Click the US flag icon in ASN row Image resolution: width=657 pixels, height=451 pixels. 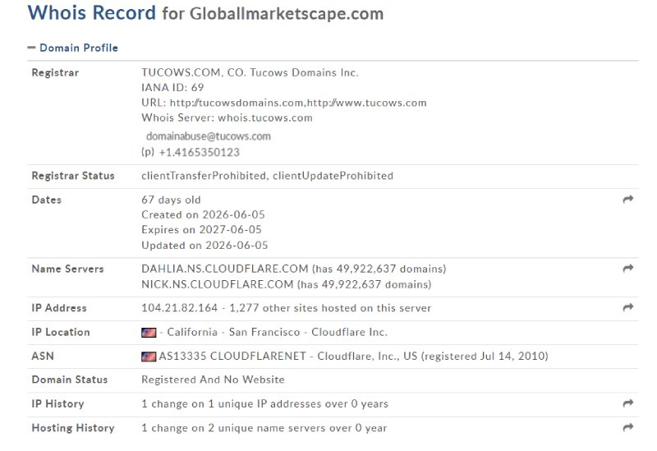pos(149,357)
